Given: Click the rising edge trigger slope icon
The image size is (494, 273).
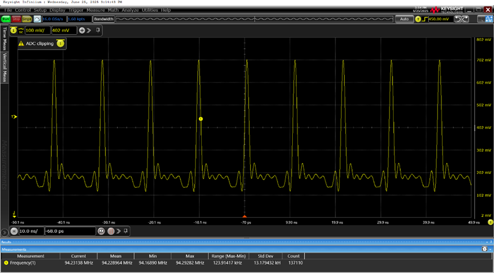Looking at the screenshot, I should (425, 19).
